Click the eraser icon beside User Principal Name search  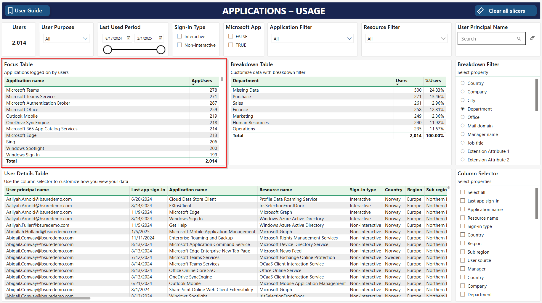[x=532, y=38]
